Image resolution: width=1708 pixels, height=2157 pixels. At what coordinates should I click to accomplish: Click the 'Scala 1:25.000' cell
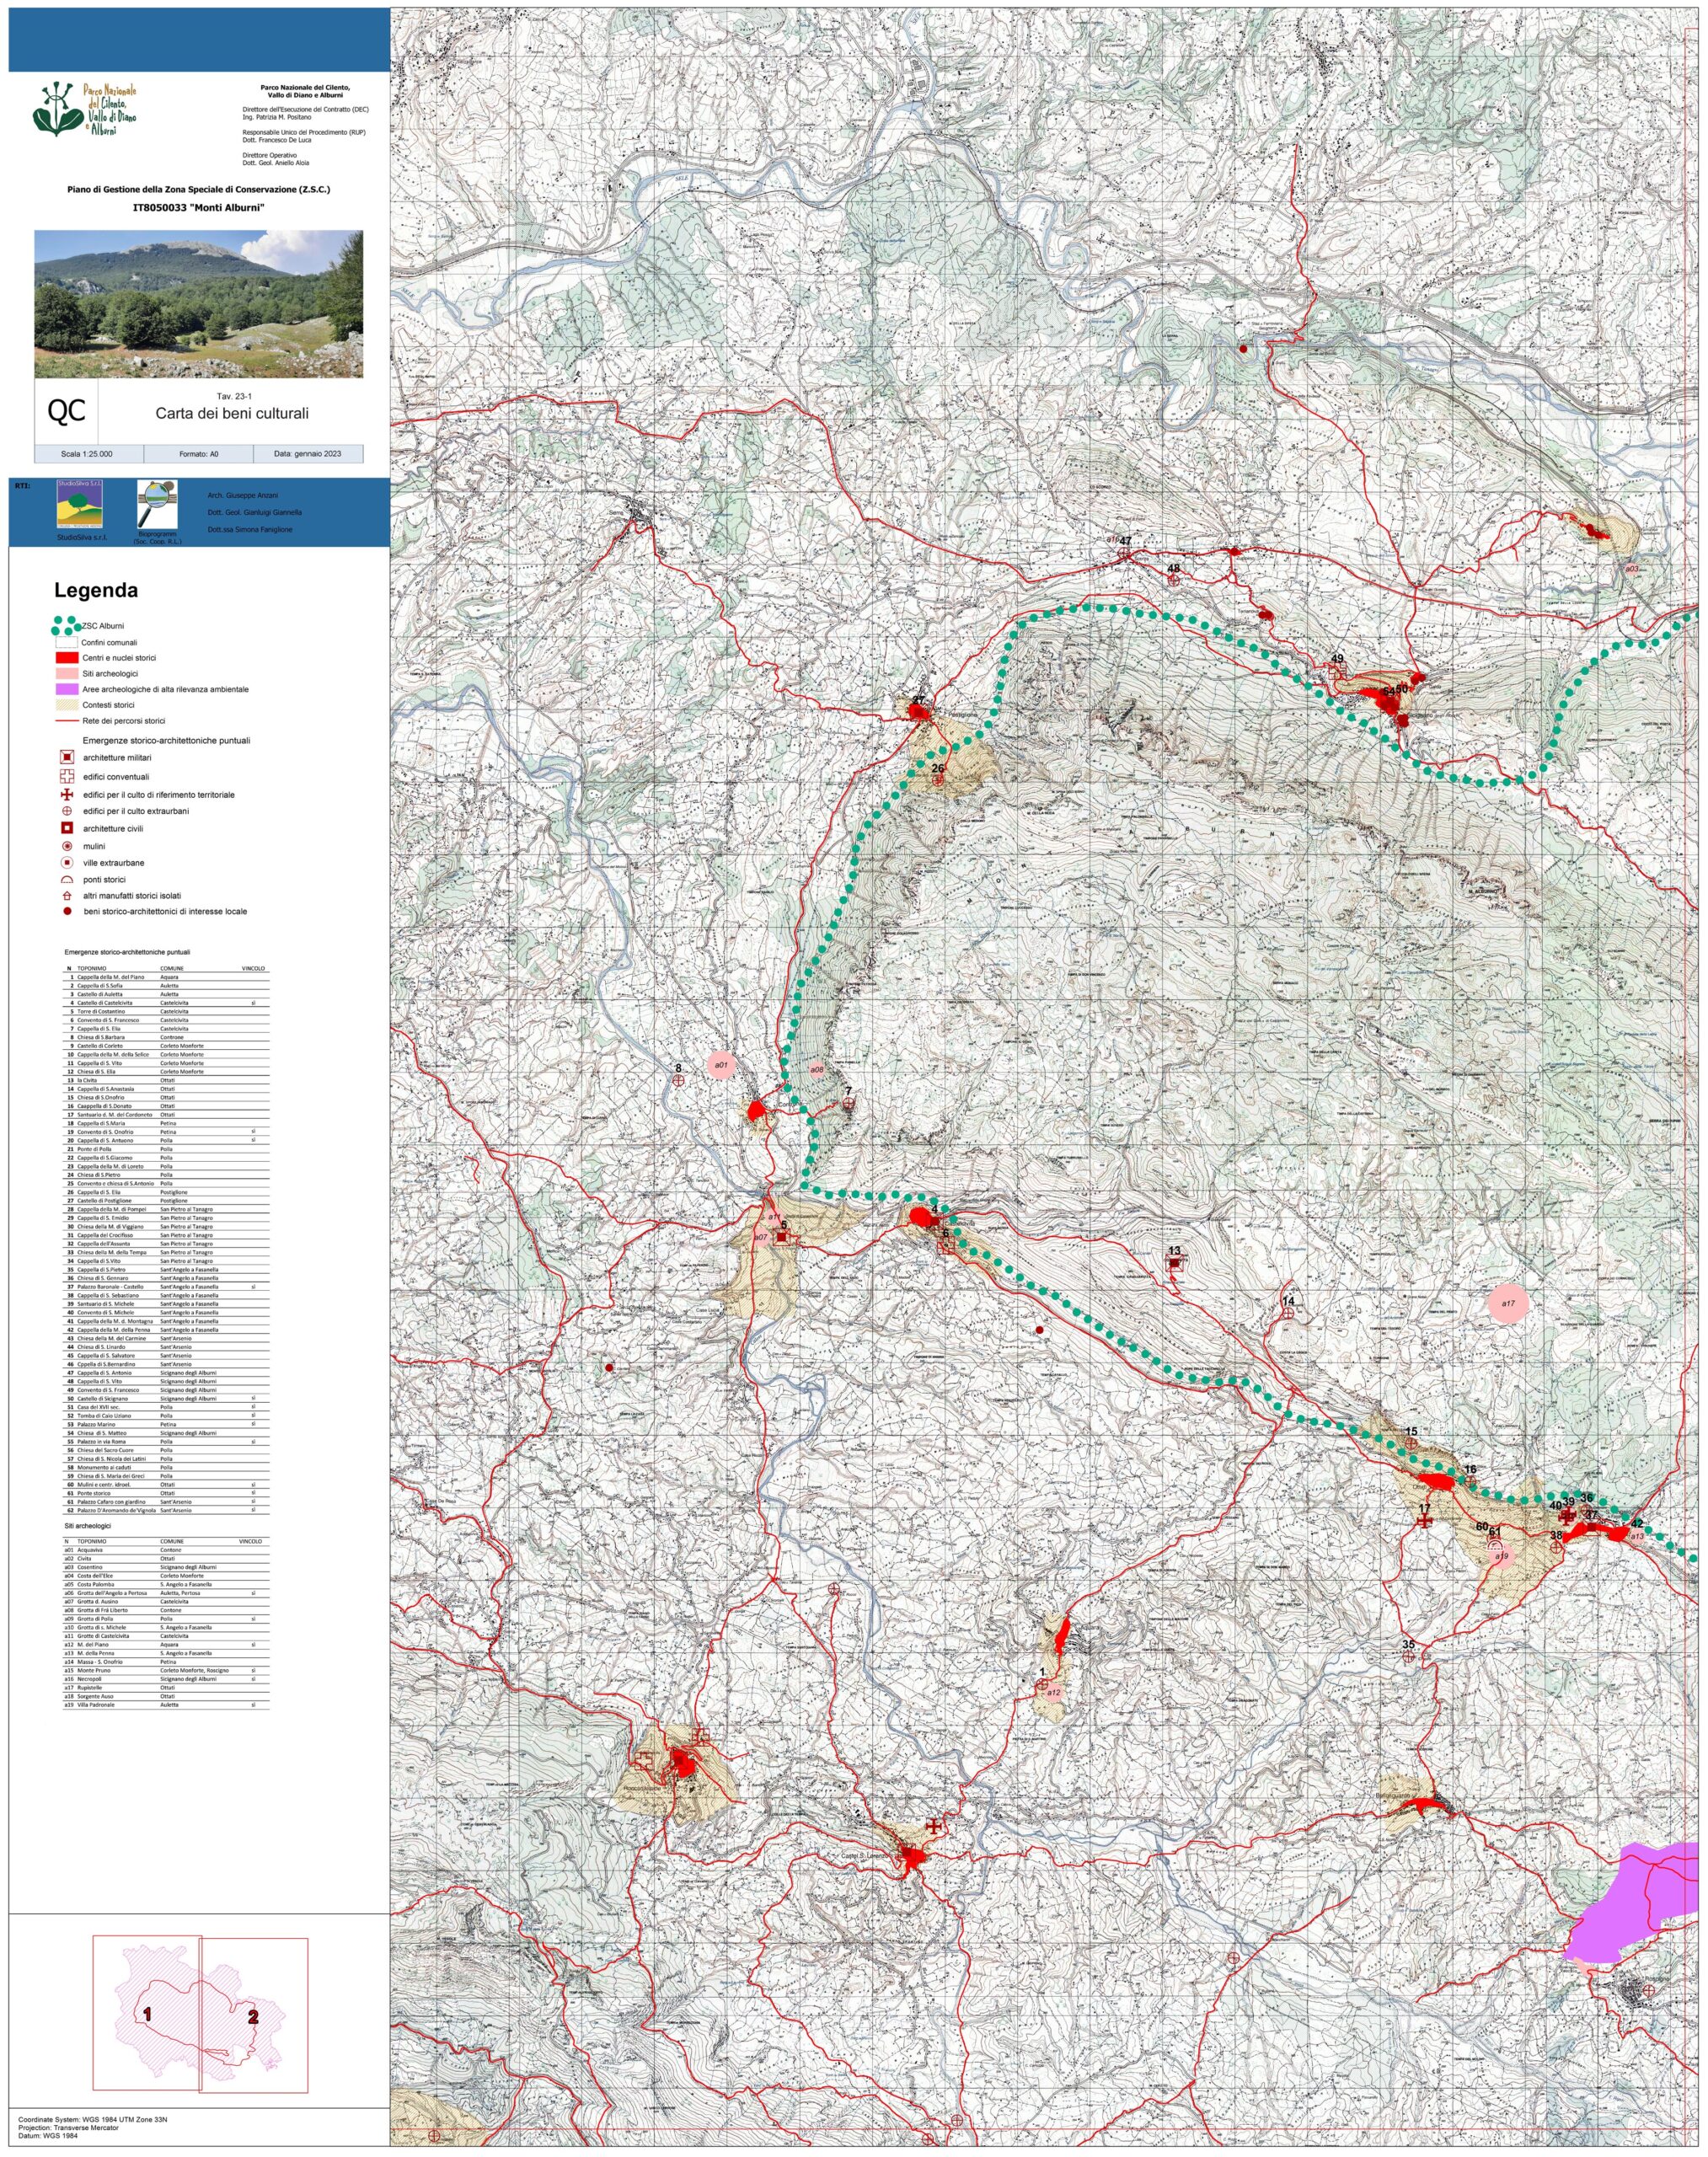(x=89, y=453)
